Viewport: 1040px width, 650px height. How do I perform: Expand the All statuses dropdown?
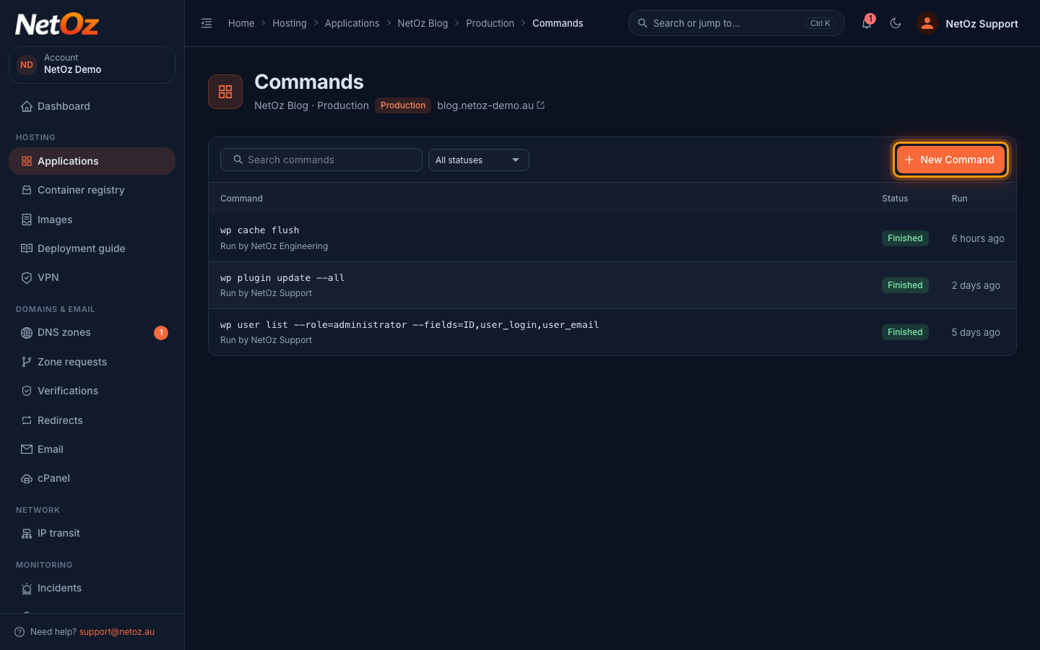[479, 160]
